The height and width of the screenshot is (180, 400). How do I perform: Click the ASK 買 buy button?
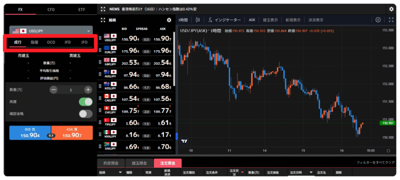[x=72, y=133]
